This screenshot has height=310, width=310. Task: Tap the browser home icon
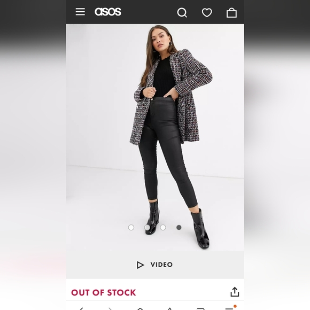point(140,308)
